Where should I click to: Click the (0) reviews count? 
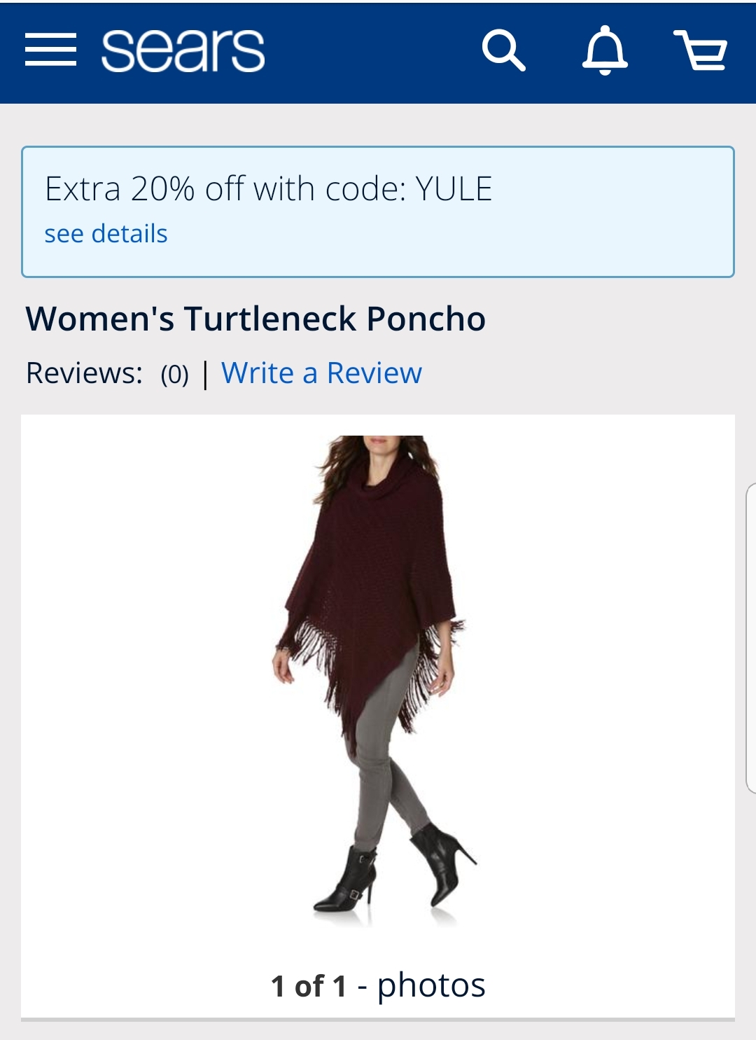pyautogui.click(x=174, y=375)
